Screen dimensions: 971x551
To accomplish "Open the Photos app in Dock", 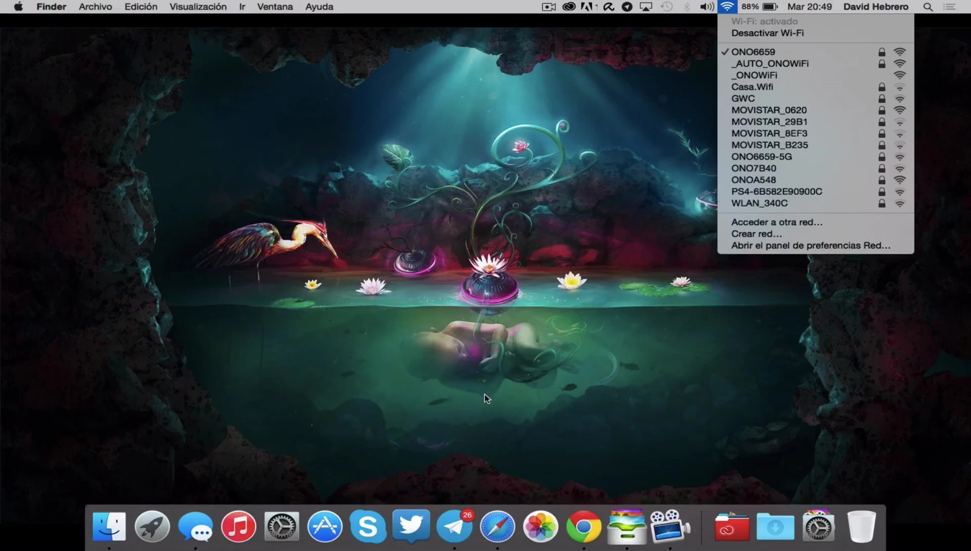I will [x=541, y=526].
